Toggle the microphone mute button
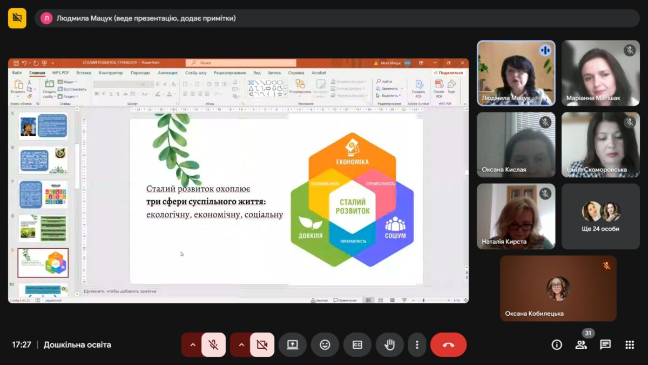The image size is (648, 365). point(213,344)
